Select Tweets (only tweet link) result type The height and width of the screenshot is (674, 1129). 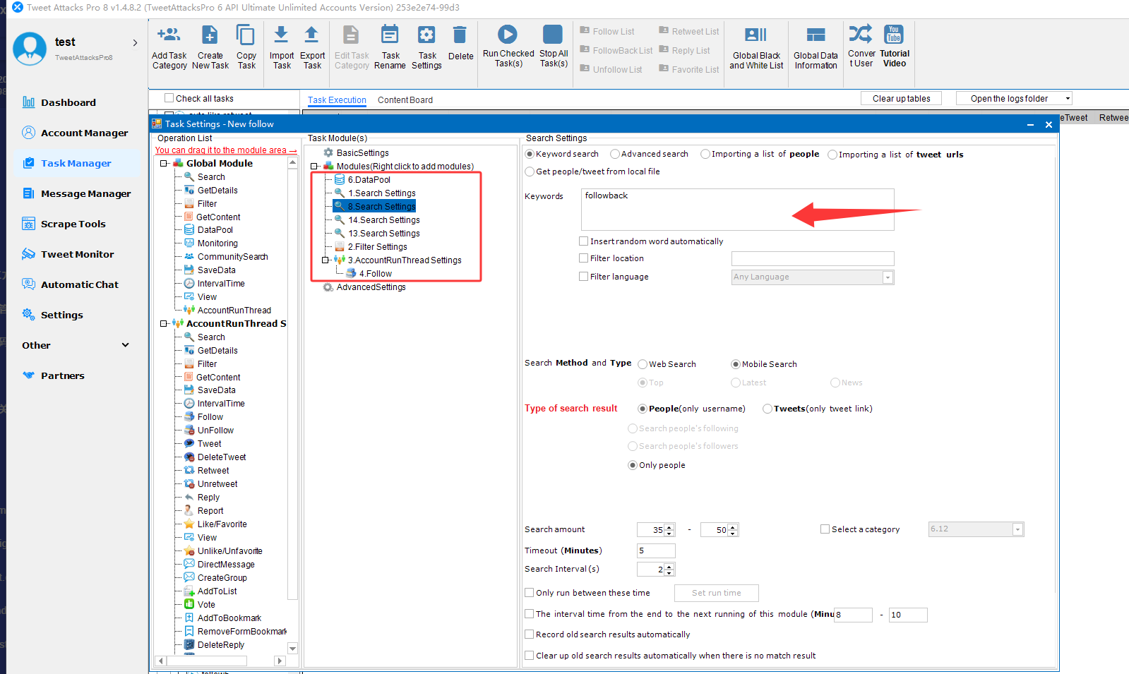tap(767, 409)
